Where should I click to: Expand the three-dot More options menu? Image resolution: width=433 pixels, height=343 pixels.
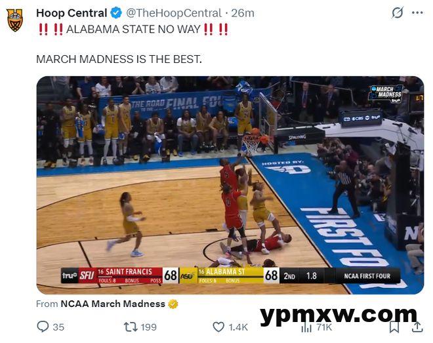pos(417,13)
